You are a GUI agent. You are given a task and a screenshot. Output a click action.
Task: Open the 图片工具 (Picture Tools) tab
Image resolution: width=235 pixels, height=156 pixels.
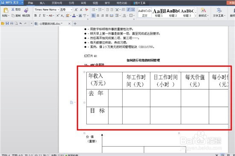(x=140, y=3)
